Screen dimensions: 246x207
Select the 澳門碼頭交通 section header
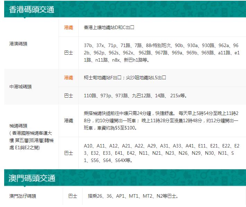coord(32,178)
